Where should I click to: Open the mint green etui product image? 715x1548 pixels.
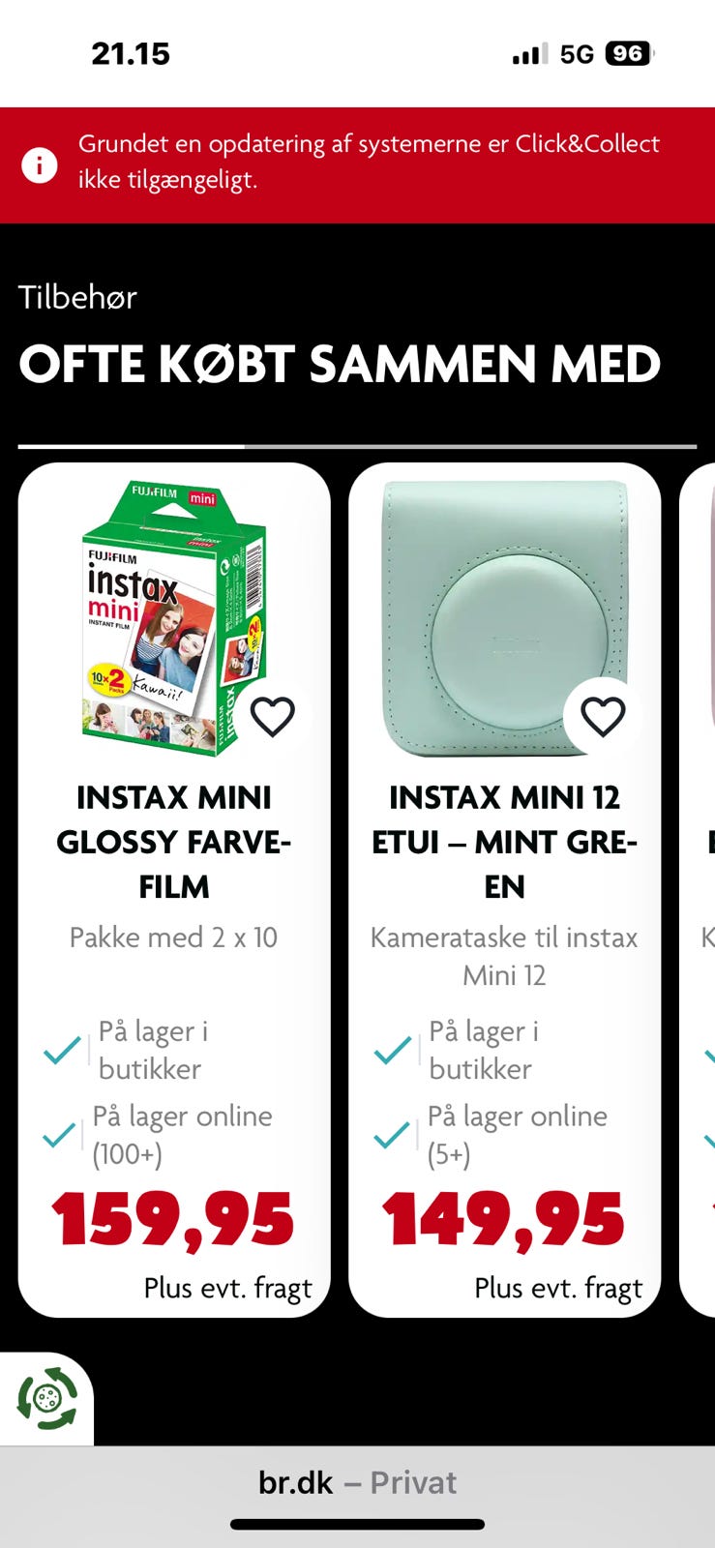(504, 619)
